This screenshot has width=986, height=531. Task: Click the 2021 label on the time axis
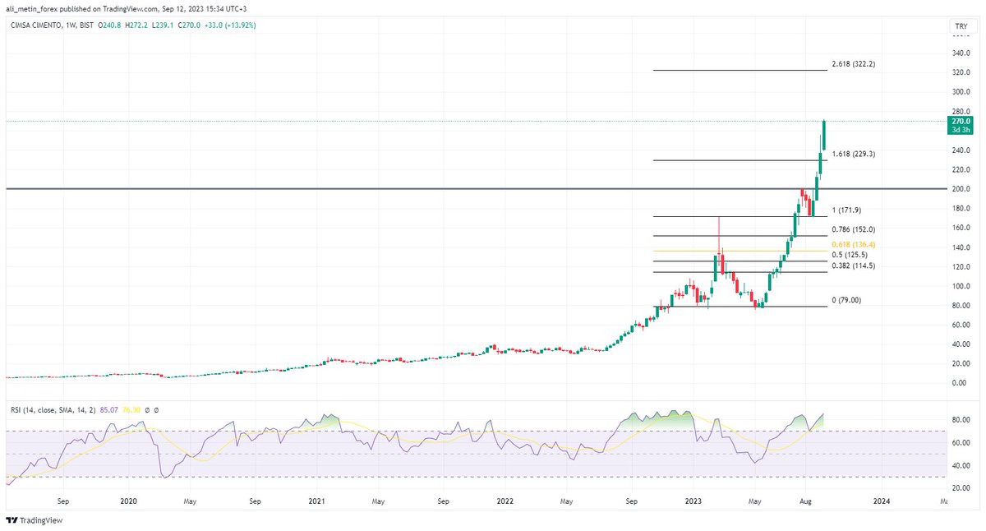(x=317, y=501)
